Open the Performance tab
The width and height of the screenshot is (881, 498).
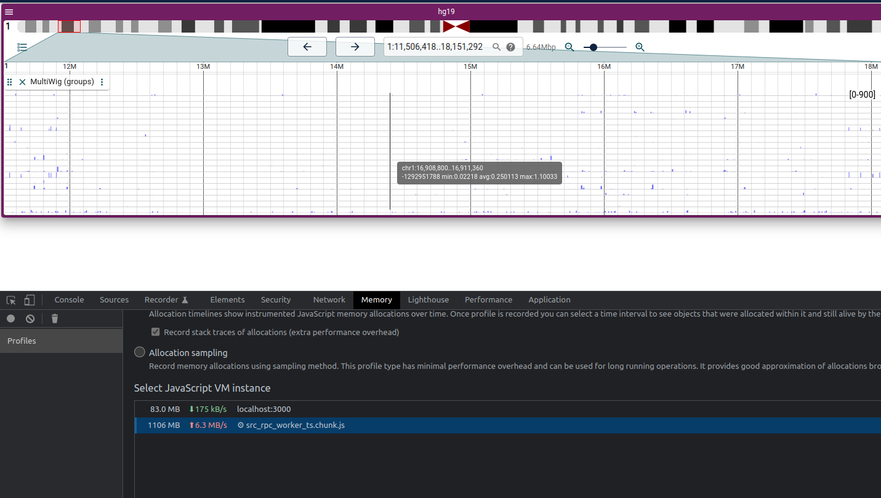pyautogui.click(x=488, y=300)
